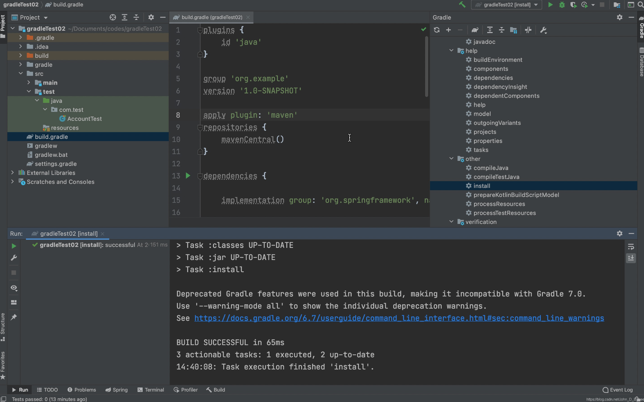
Task: Show the eye view options in Run panel
Action: coord(14,288)
